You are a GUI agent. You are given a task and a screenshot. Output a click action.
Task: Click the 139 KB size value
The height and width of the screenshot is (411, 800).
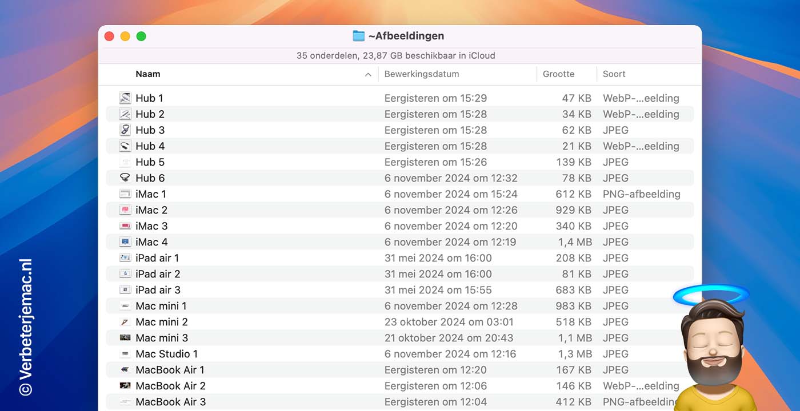[574, 162]
